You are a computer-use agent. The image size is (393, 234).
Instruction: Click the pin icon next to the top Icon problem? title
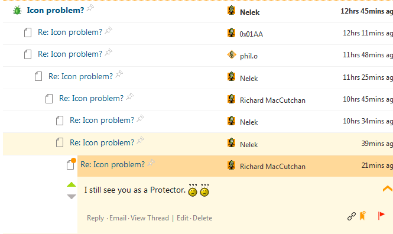[x=90, y=8]
